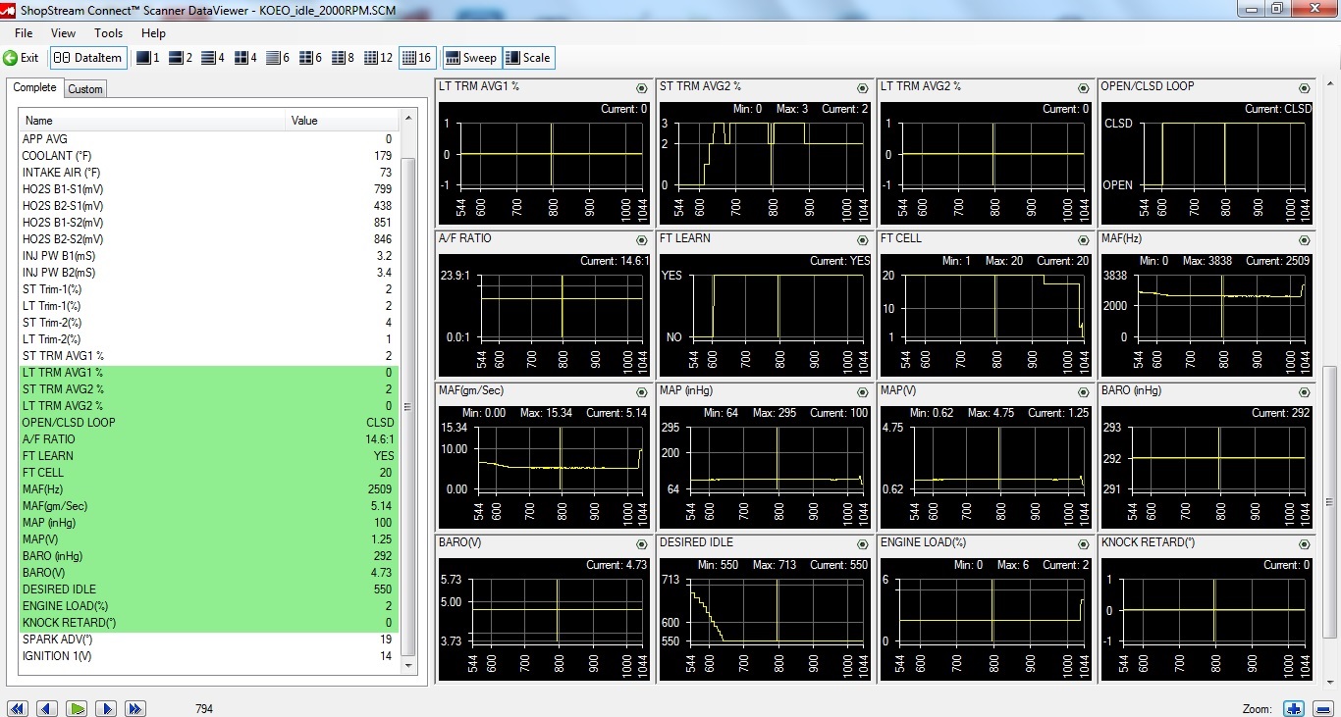Step forward one frame
The height and width of the screenshot is (717, 1341).
coord(106,708)
